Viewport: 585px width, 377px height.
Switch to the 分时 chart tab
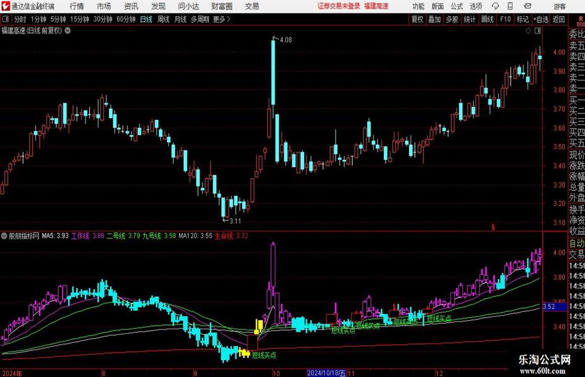(20, 19)
